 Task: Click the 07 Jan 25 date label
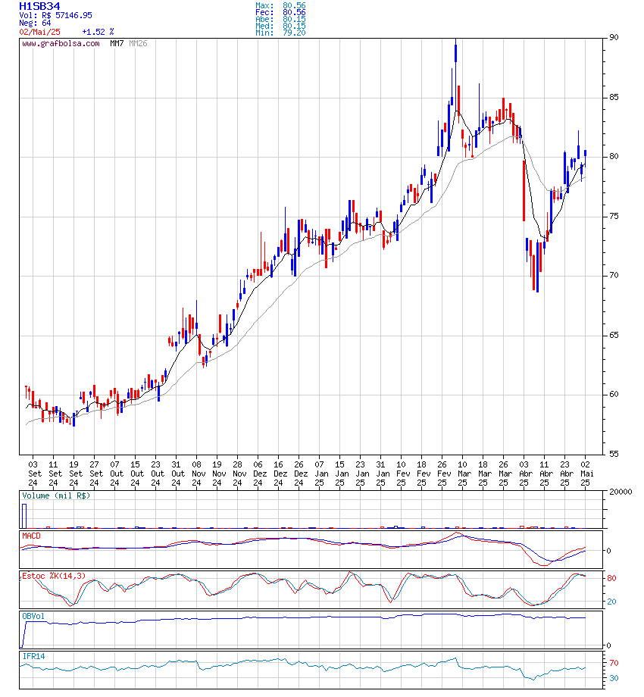tap(320, 474)
